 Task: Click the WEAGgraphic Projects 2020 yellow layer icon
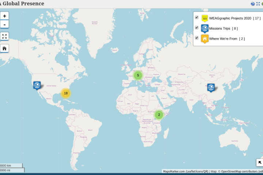[x=205, y=18]
